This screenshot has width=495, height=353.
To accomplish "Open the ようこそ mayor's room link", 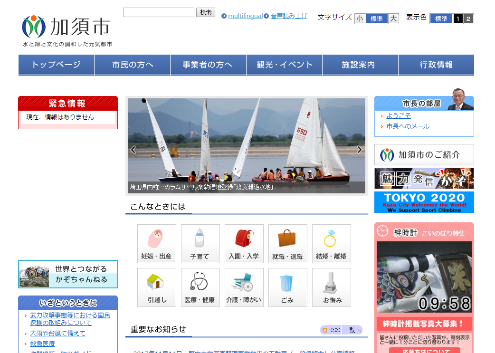I will (399, 115).
